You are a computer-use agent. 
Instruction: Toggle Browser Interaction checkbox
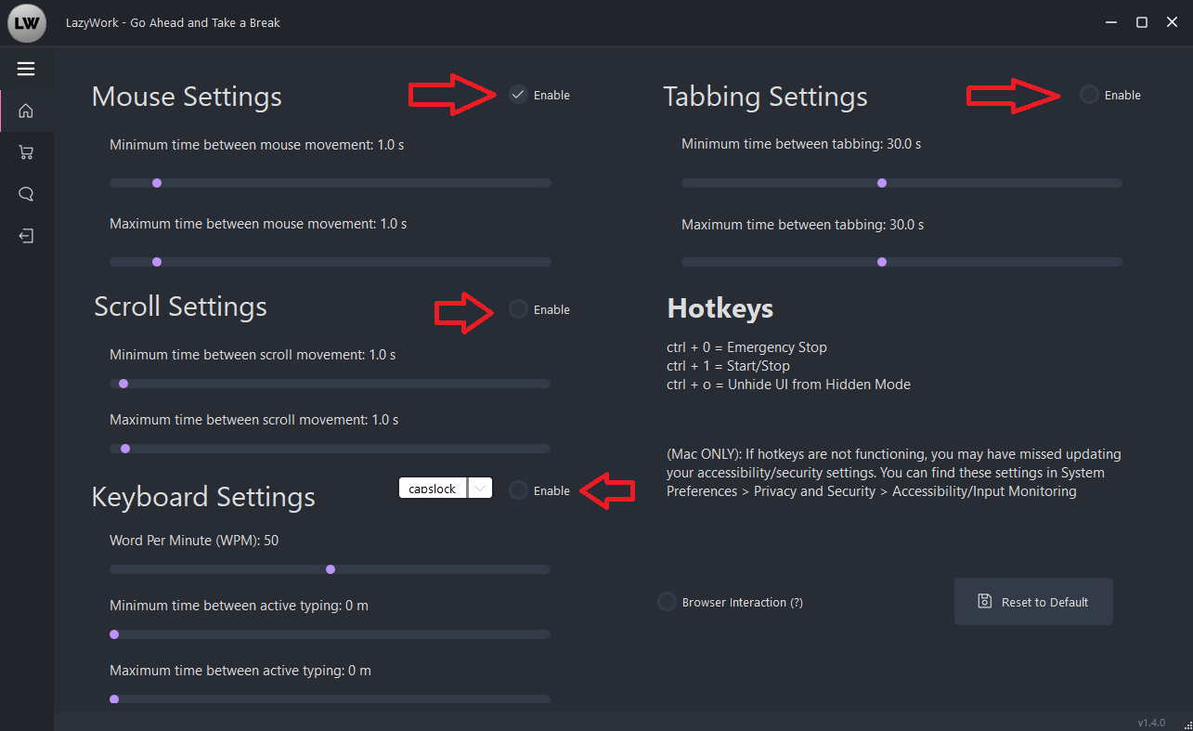667,602
